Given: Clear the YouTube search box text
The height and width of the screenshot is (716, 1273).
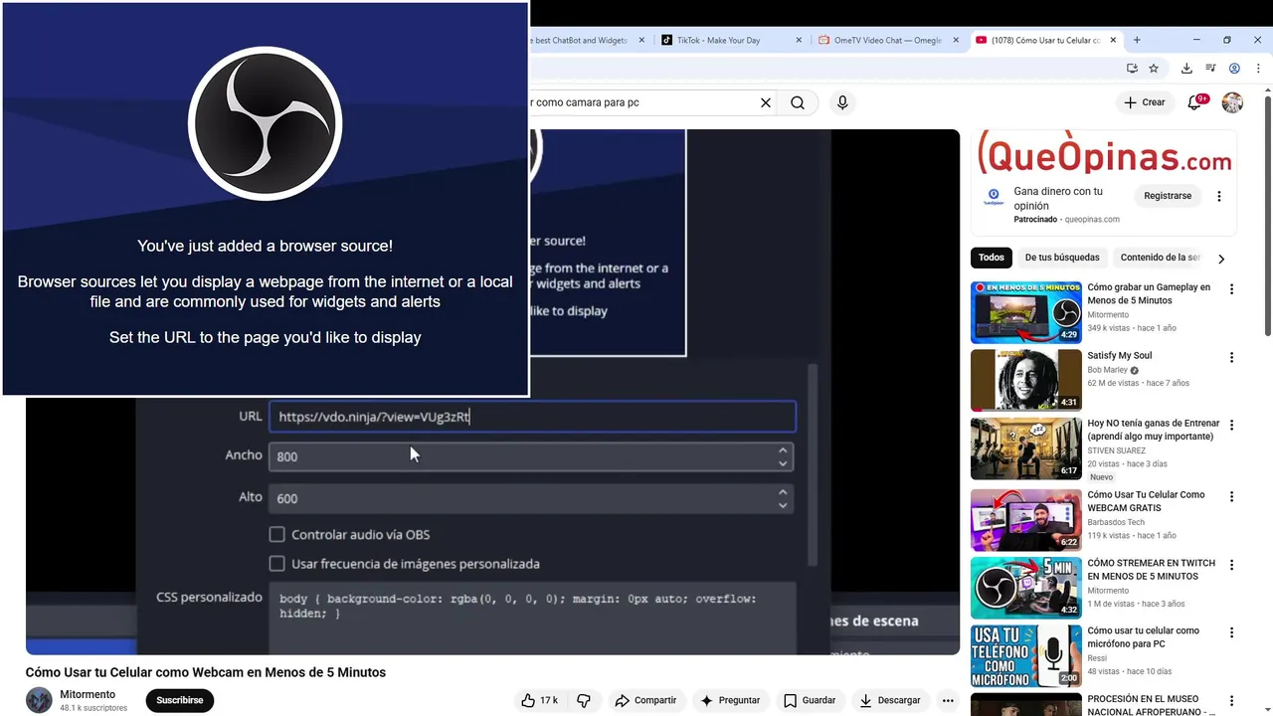Looking at the screenshot, I should pyautogui.click(x=766, y=102).
